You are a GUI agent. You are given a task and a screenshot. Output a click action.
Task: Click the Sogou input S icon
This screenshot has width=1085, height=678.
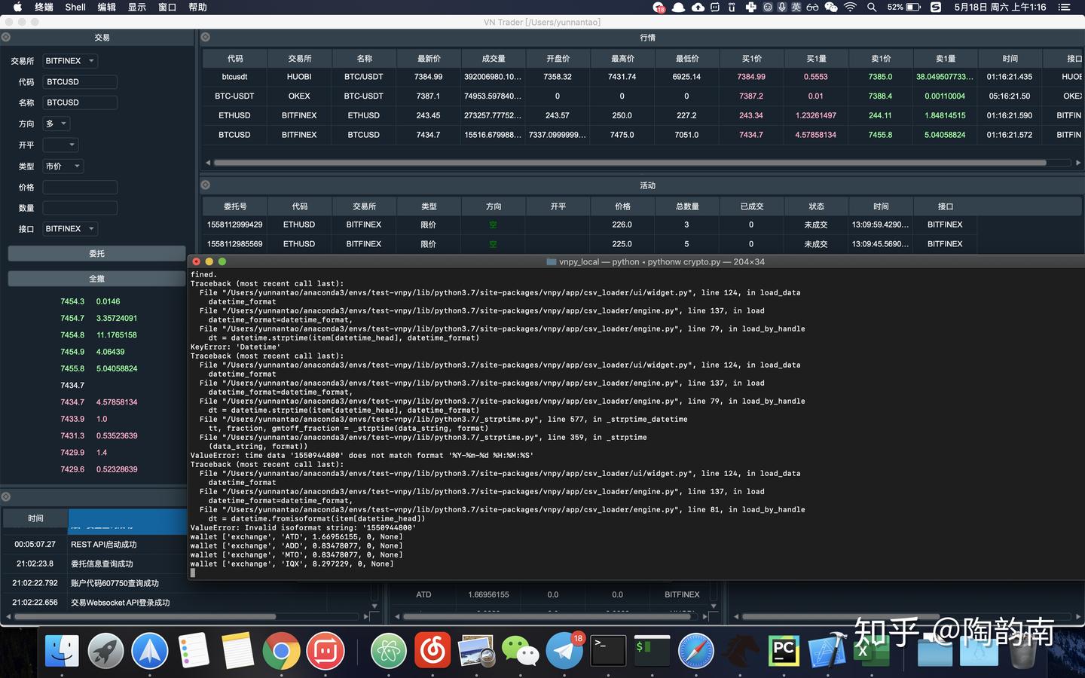click(935, 7)
